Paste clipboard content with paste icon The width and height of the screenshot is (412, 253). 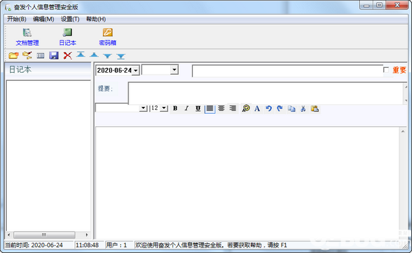tap(314, 108)
